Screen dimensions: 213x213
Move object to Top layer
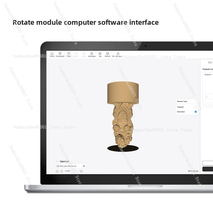point(100,54)
